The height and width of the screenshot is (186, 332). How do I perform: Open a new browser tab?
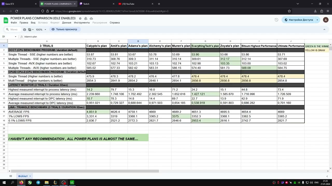pos(159,4)
